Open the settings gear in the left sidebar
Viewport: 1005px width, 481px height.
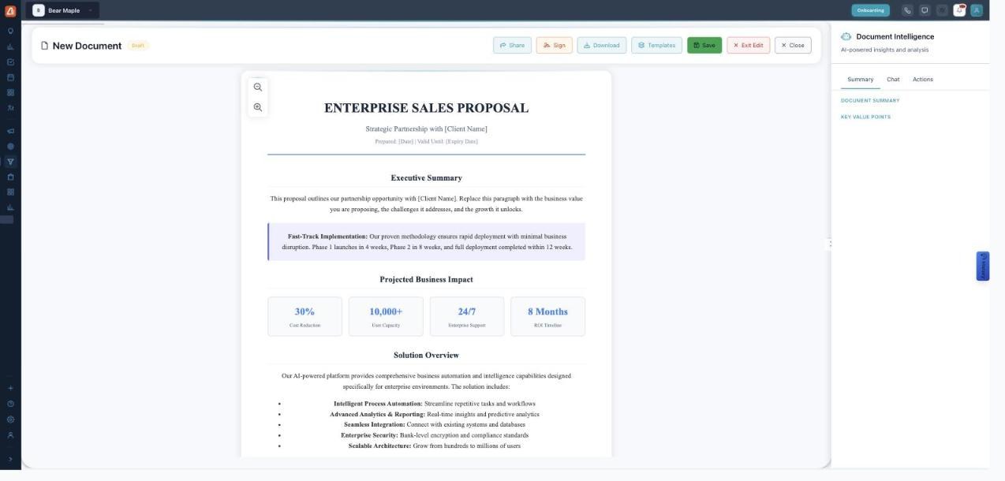10,419
